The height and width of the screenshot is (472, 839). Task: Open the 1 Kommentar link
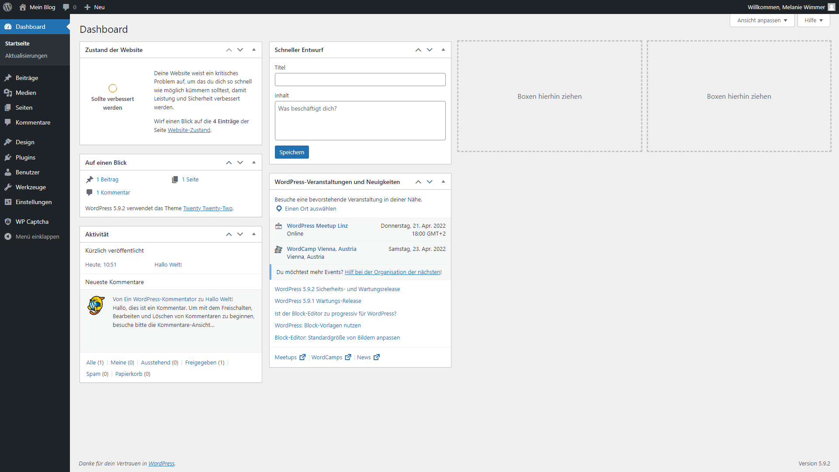tap(113, 192)
